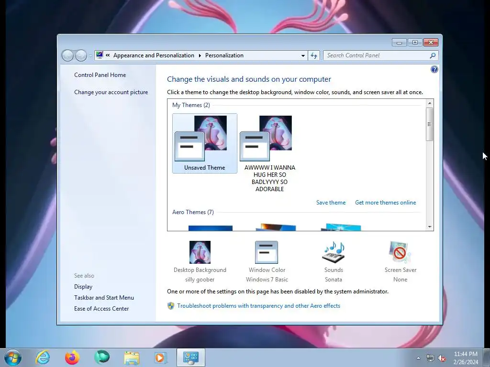Click the theme list scroll up arrow
490x367 pixels.
(430, 103)
